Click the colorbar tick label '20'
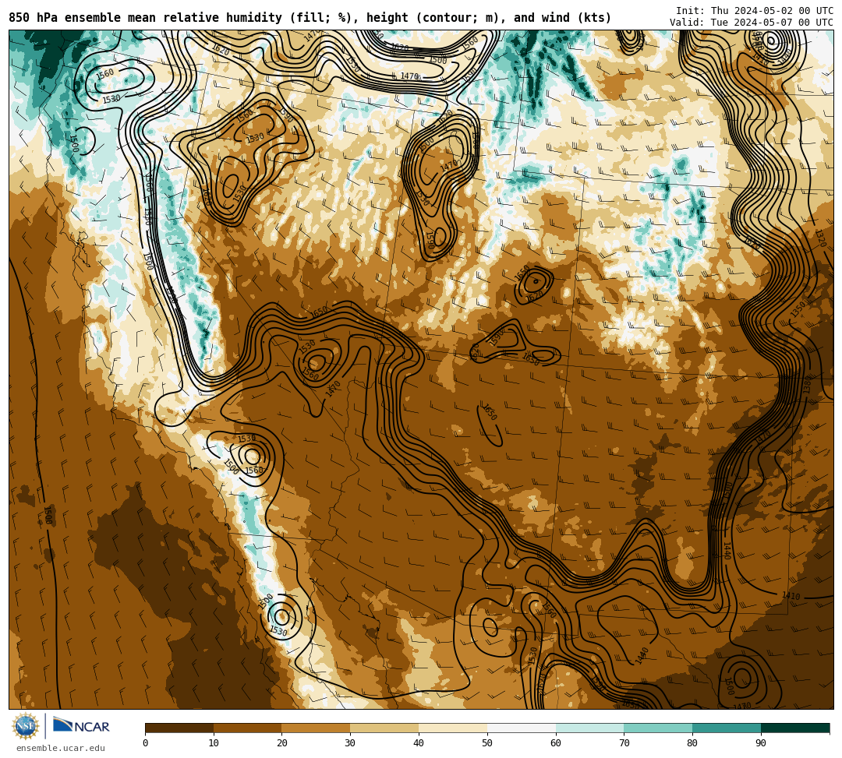Viewport: 842px width, 758px height. [282, 743]
